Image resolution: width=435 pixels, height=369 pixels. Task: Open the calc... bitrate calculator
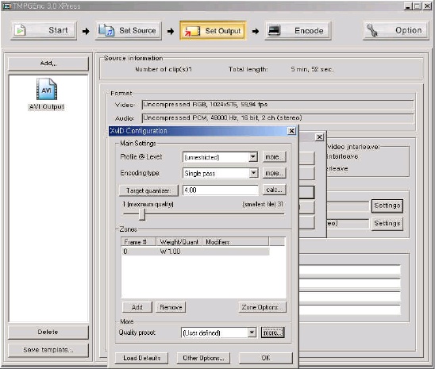click(274, 190)
